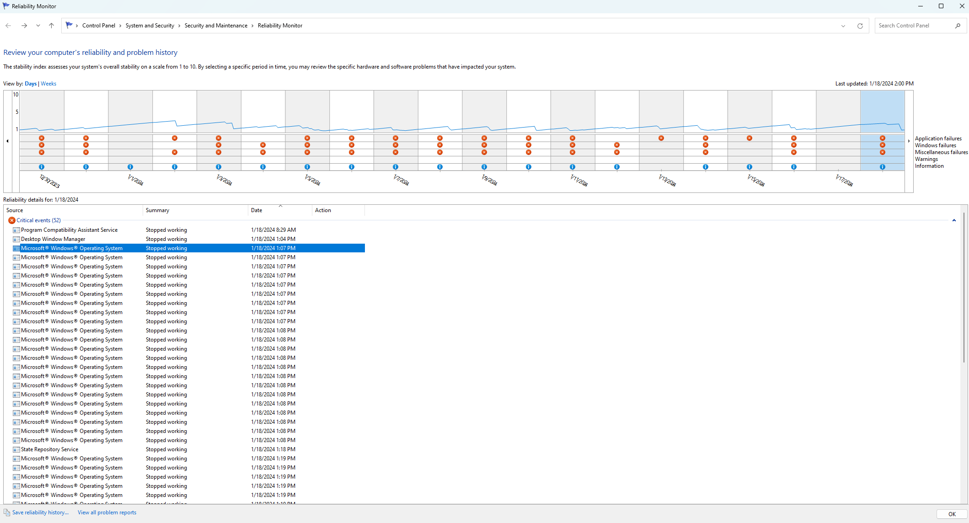Switch the chart view to Weeks
The height and width of the screenshot is (523, 969).
pos(48,84)
